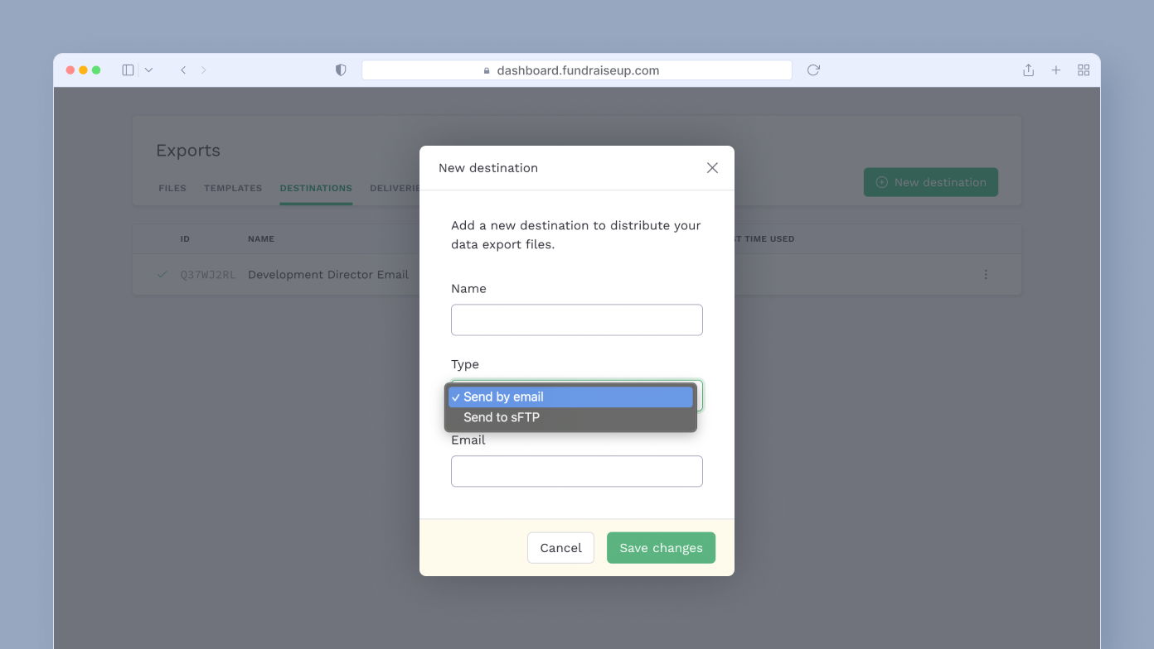
Task: Open the Destinations tab
Action: (316, 189)
